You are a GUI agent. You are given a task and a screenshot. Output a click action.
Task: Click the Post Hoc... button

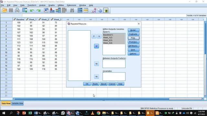tap(134, 42)
